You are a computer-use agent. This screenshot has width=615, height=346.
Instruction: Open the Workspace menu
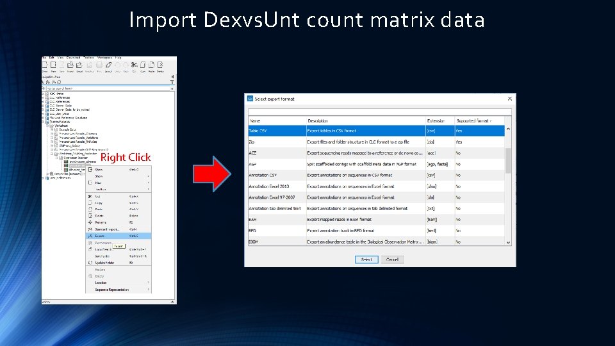point(104,58)
